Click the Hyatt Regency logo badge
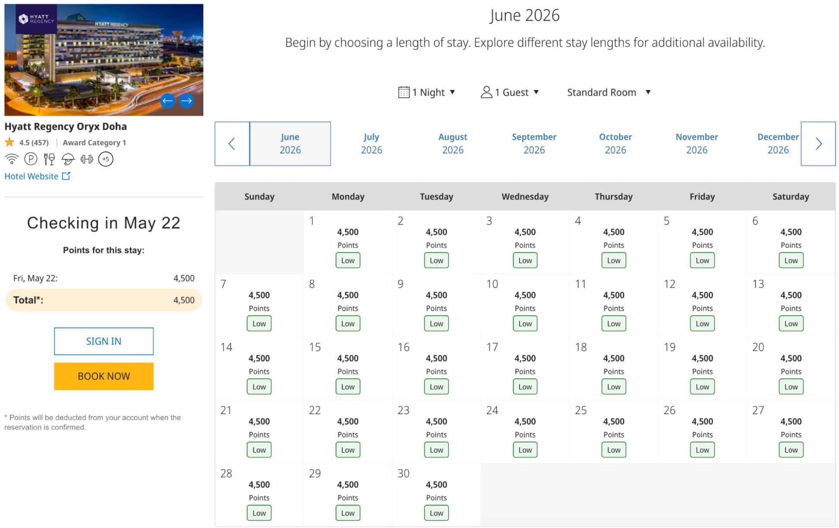The height and width of the screenshot is (528, 839). (x=36, y=19)
